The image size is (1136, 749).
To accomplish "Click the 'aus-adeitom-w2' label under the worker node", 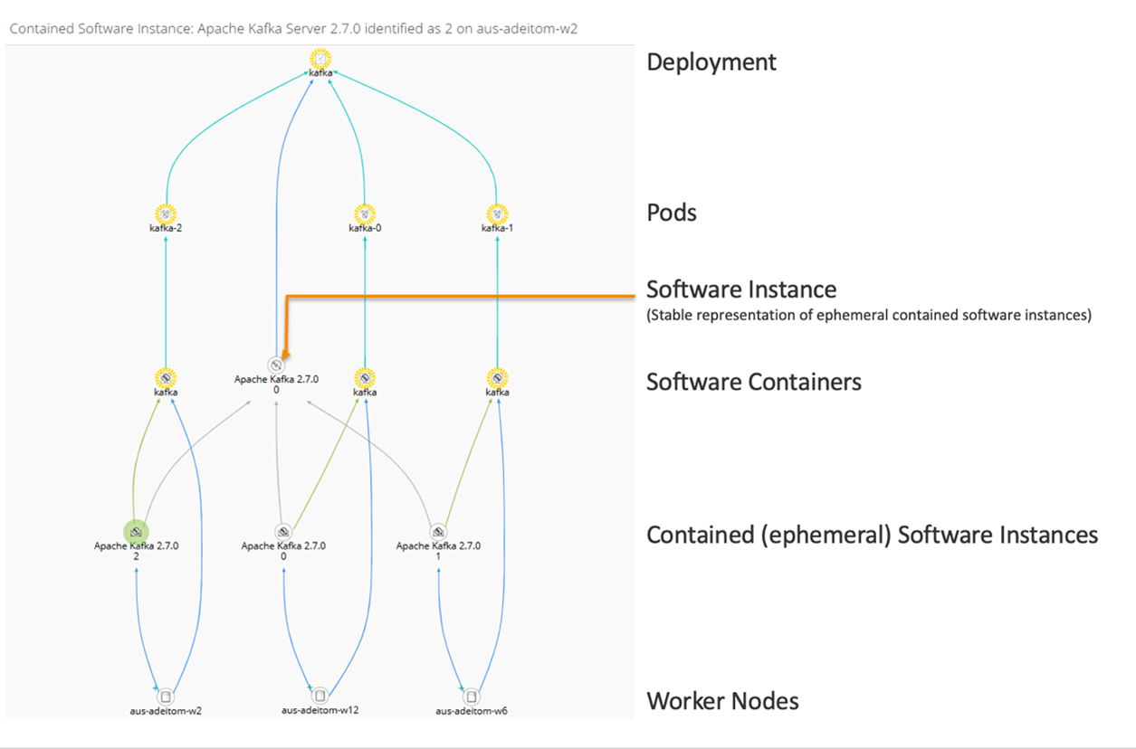I will 166,711.
